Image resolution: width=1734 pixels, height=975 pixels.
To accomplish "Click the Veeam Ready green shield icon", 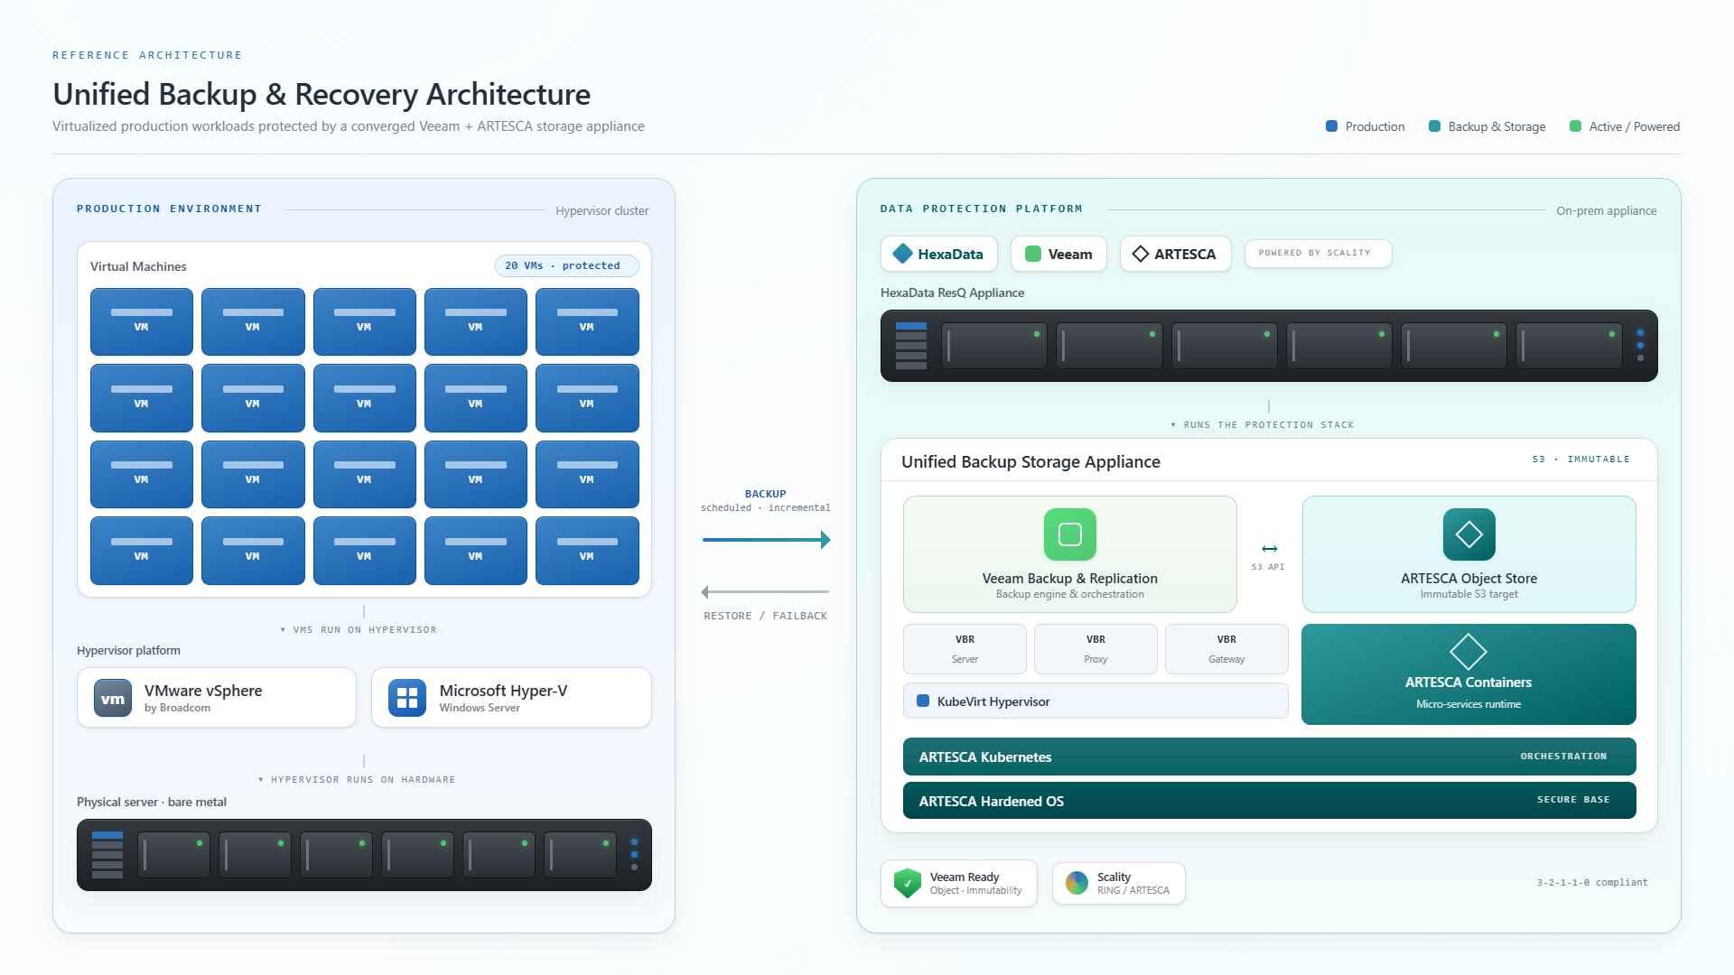I will pyautogui.click(x=908, y=883).
